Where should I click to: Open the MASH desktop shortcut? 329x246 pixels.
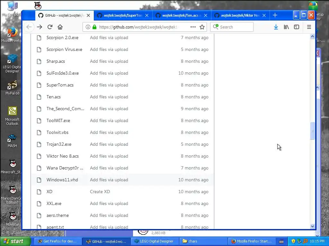pos(12,141)
